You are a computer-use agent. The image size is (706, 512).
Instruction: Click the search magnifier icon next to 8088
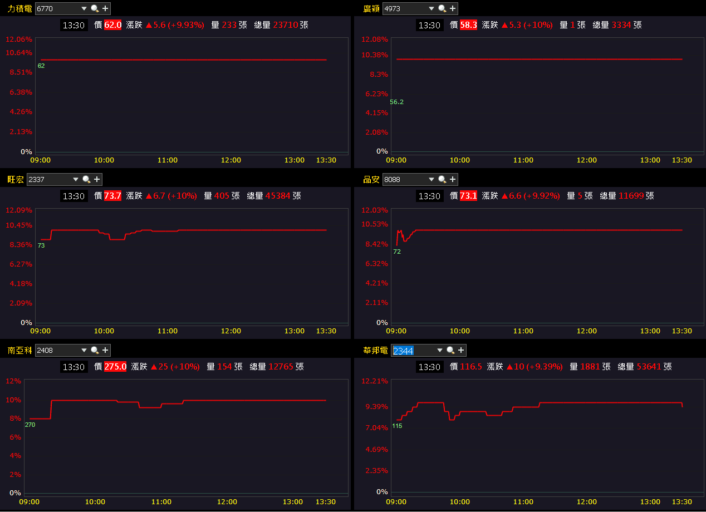point(442,179)
